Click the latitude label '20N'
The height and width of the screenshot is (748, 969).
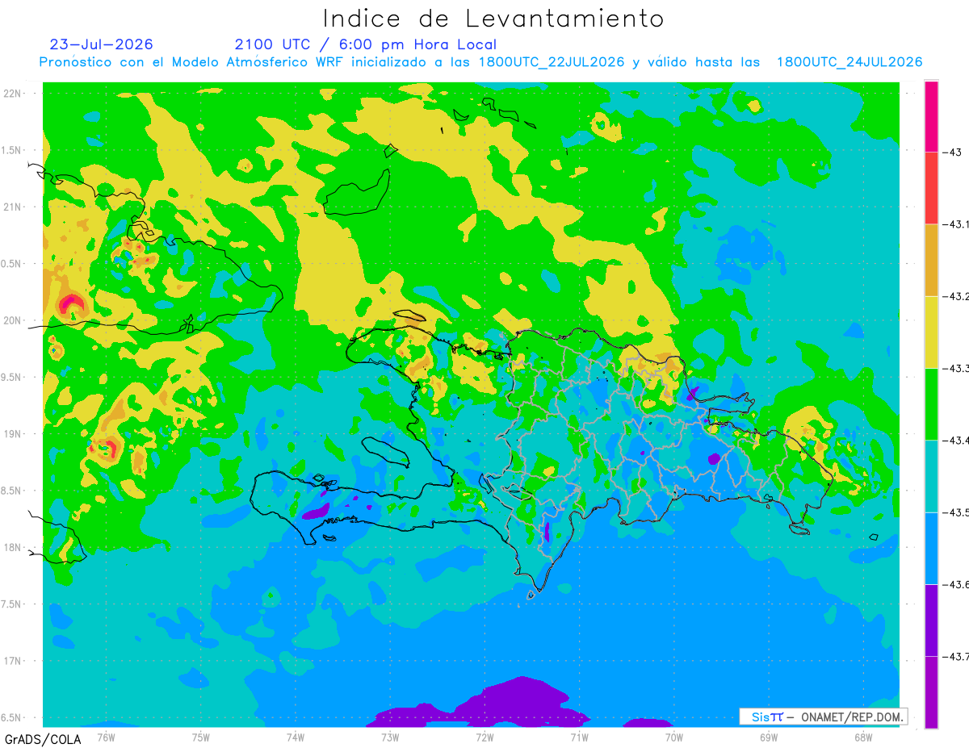click(x=14, y=320)
